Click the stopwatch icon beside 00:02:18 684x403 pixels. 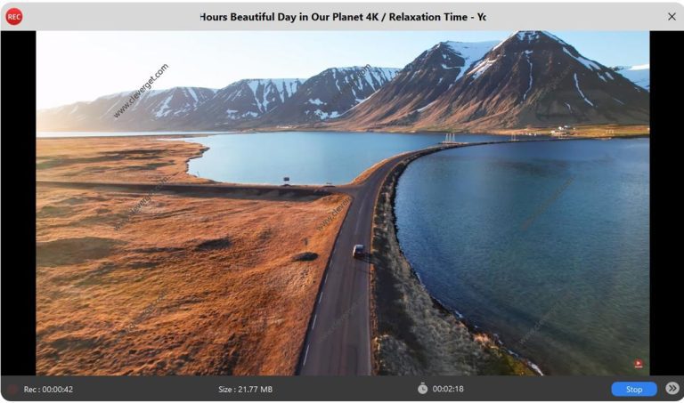pos(422,388)
